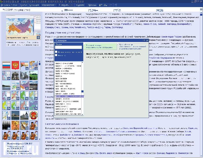Click the fourth article toolbar icon above the text

pos(160,10)
